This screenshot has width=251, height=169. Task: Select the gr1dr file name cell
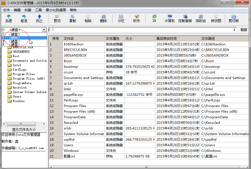tap(83, 84)
